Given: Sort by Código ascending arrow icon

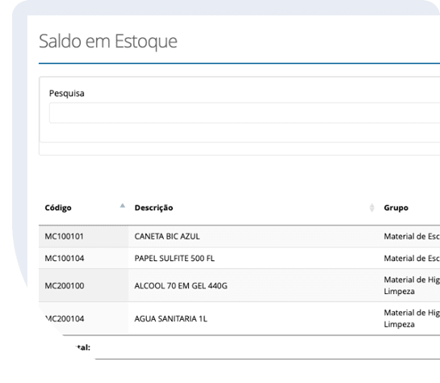Looking at the screenshot, I should click(123, 206).
